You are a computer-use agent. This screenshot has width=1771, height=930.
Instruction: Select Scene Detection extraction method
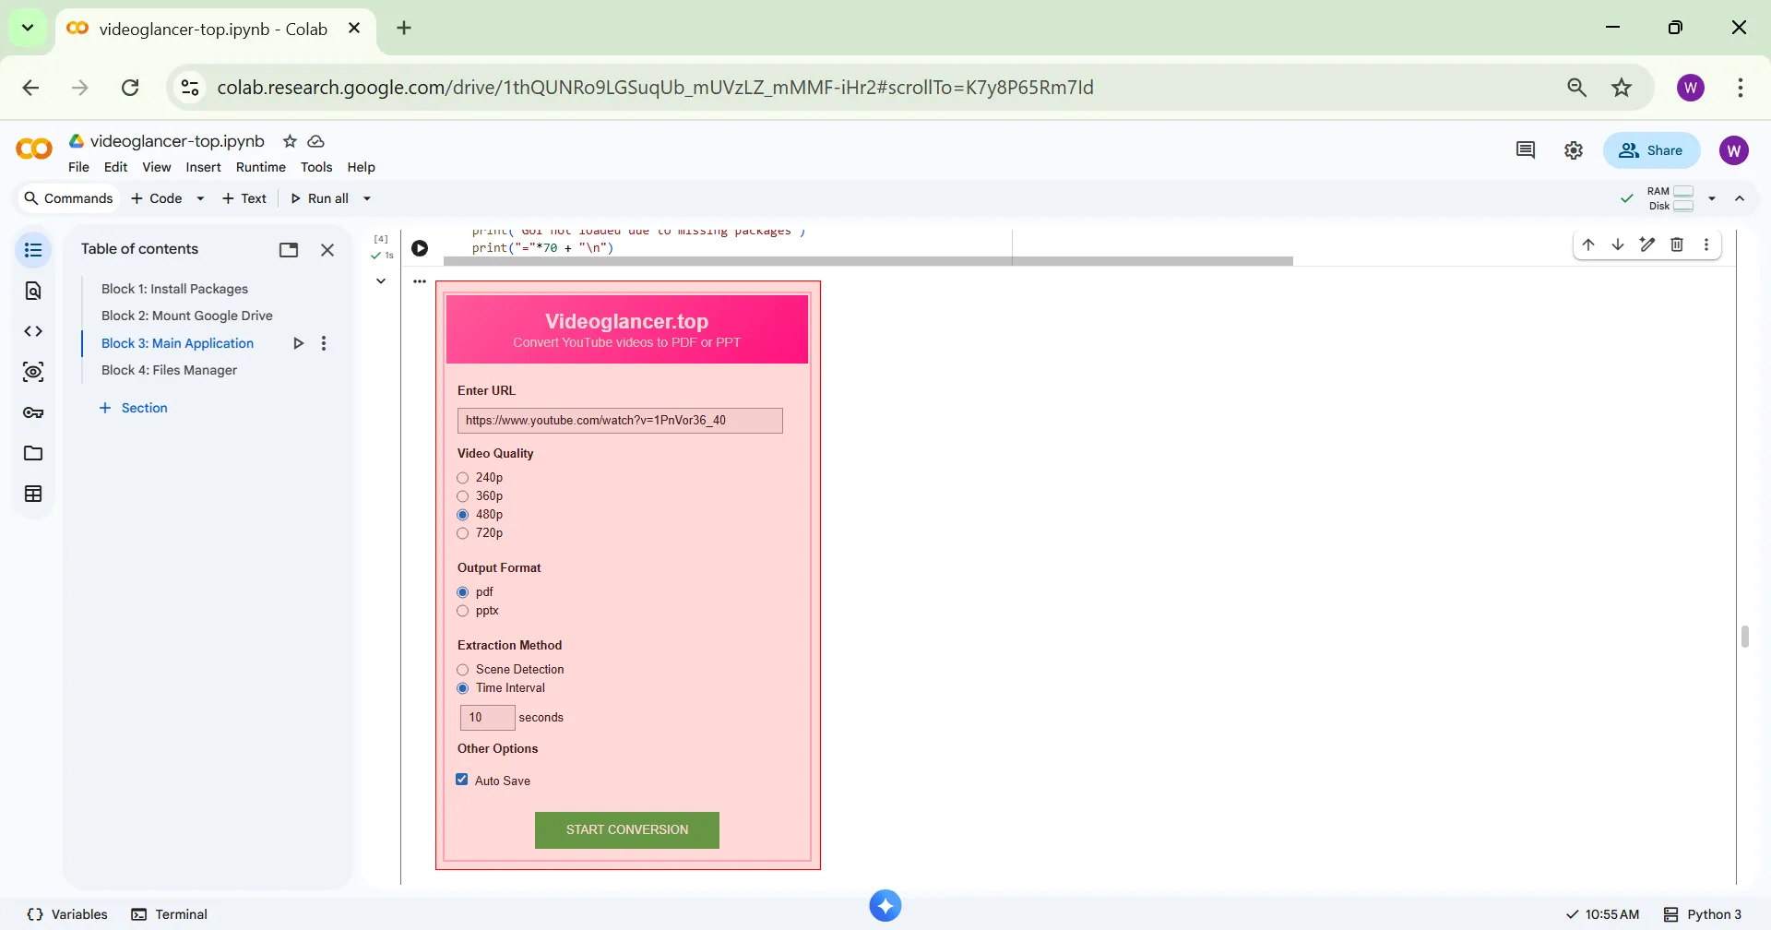(463, 670)
